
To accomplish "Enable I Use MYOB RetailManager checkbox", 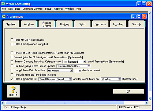I will click(x=12, y=40).
